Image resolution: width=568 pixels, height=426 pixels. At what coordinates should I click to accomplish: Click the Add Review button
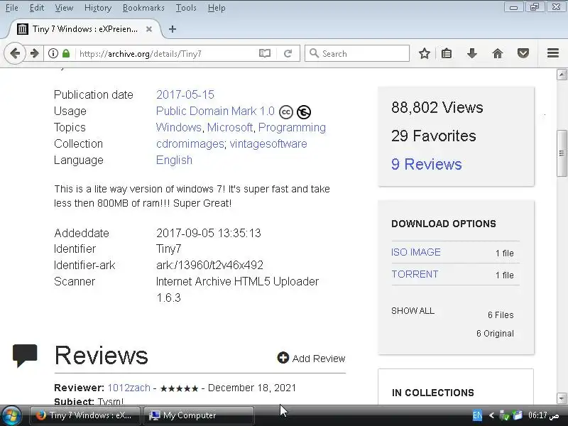[311, 359]
